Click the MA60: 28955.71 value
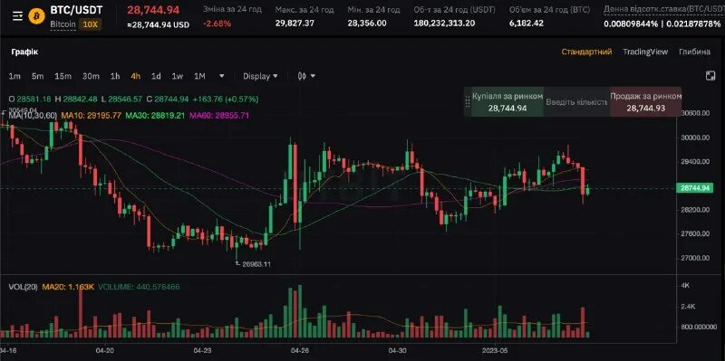This screenshot has width=725, height=361. coord(219,116)
